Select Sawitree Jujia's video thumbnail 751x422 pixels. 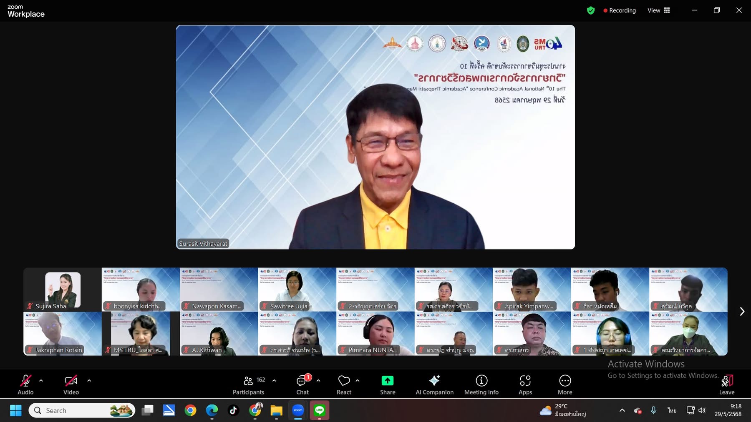(x=297, y=289)
